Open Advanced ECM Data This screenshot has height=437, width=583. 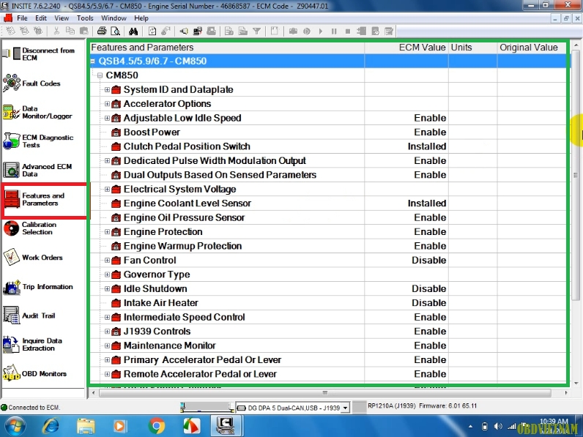coord(39,171)
